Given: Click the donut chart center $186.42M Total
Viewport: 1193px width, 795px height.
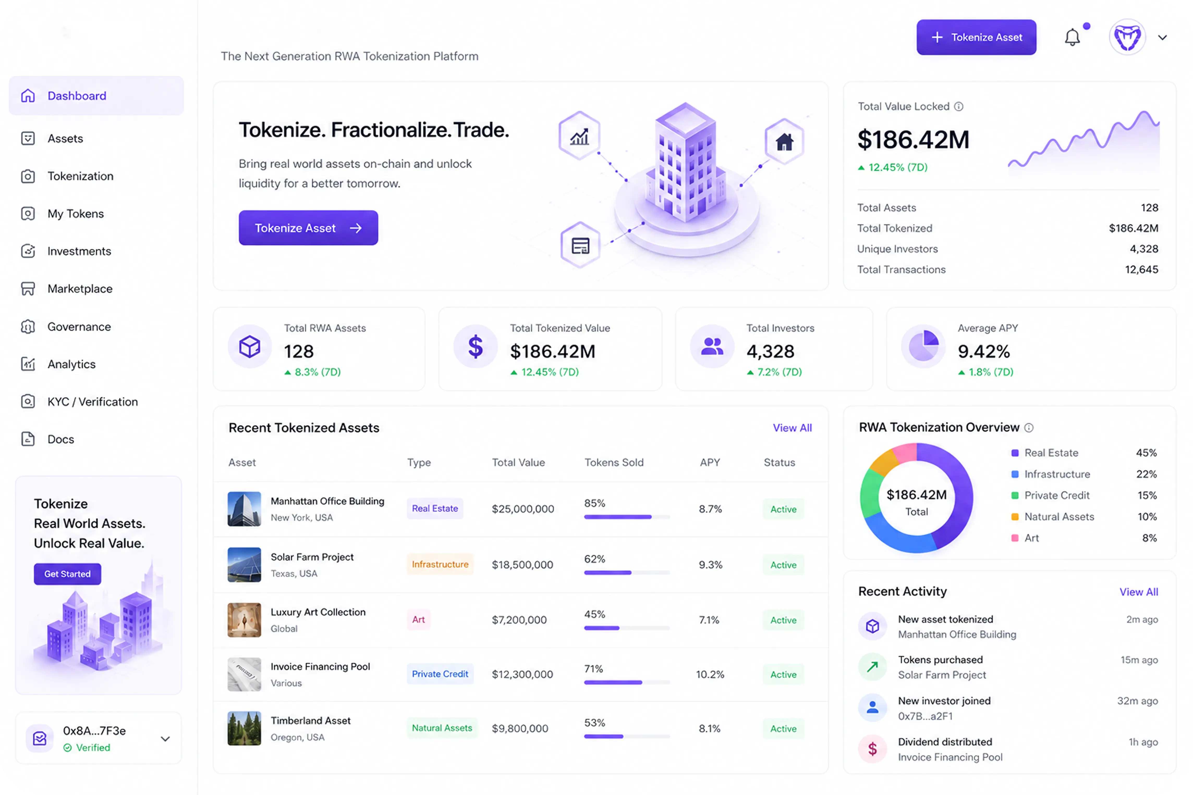Looking at the screenshot, I should 916,502.
